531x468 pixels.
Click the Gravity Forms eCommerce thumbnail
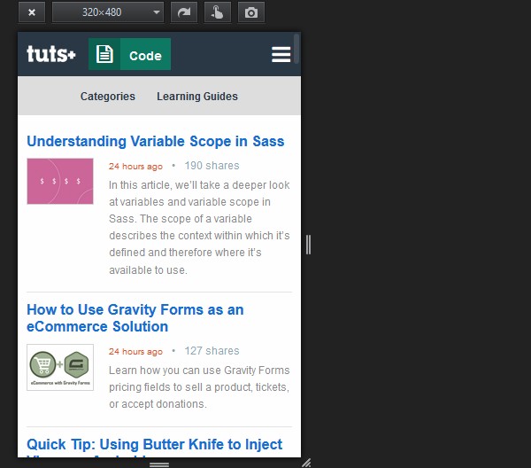[x=60, y=367]
